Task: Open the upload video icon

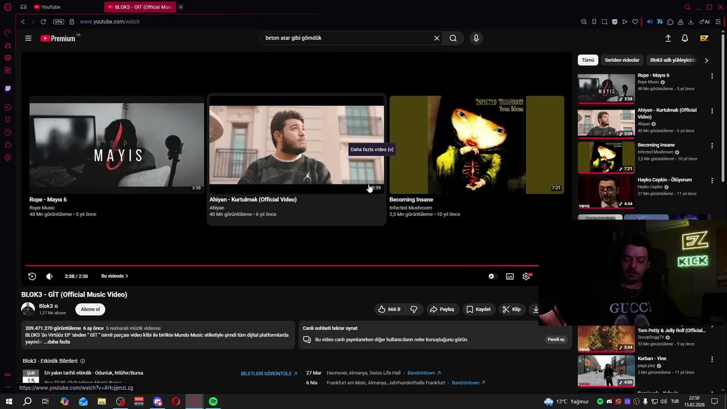Action: 668,38
